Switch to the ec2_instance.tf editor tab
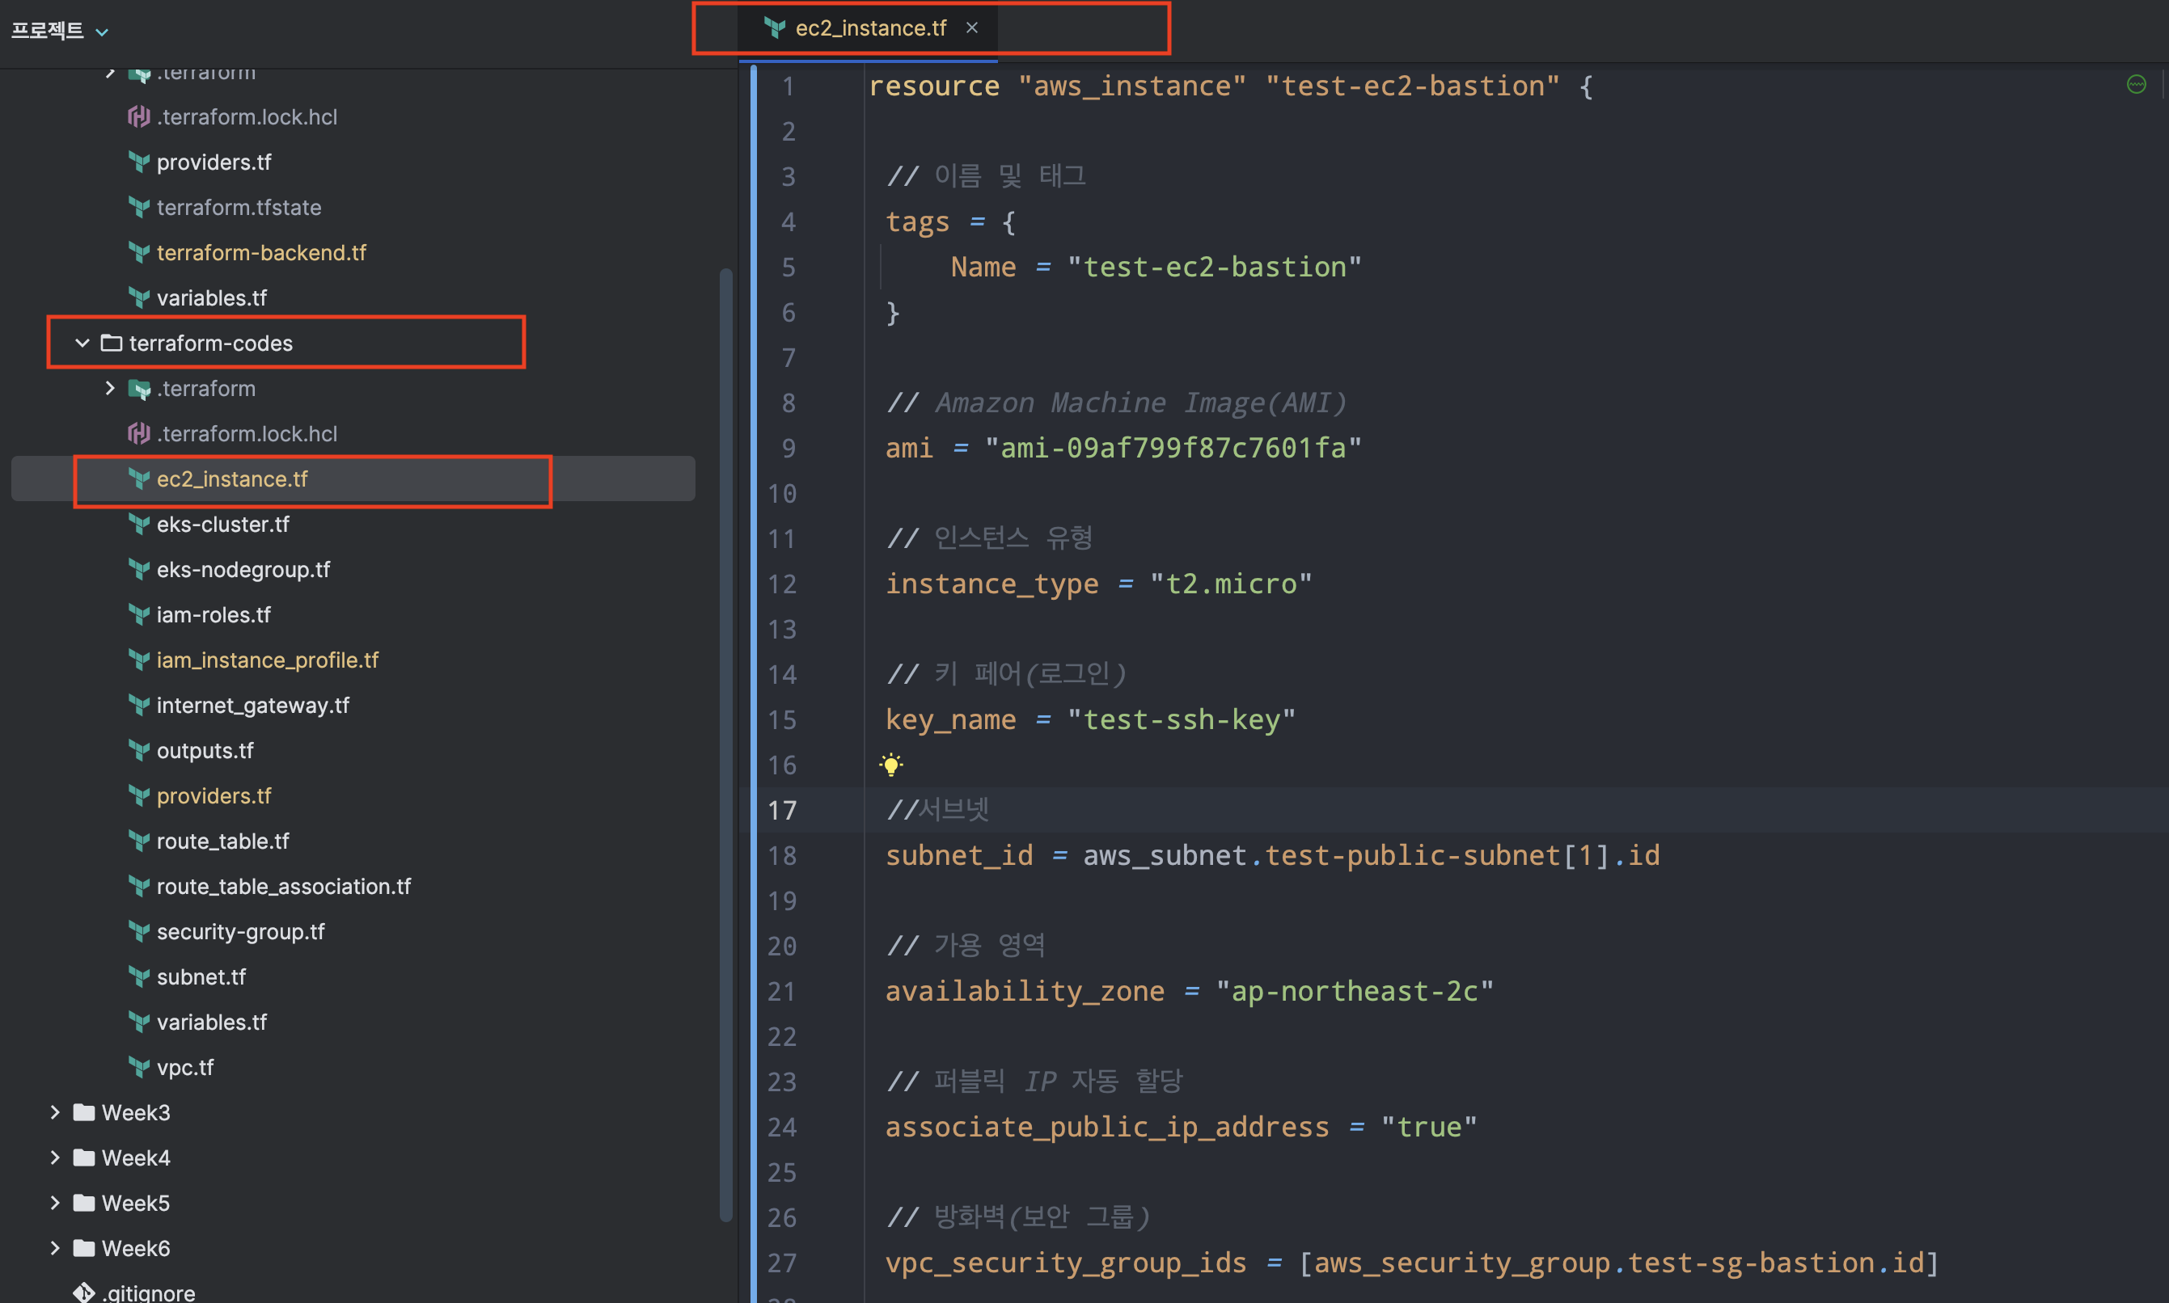Image resolution: width=2169 pixels, height=1303 pixels. tap(869, 28)
